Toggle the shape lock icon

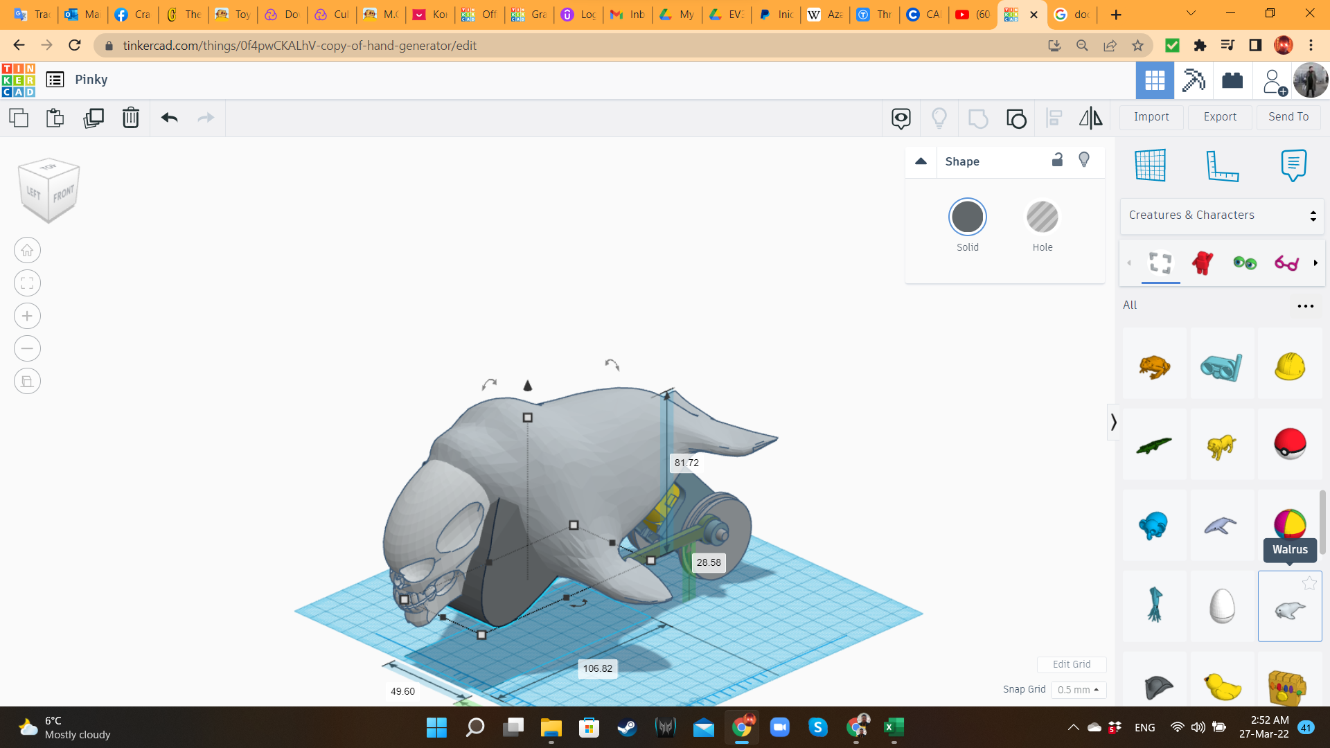pyautogui.click(x=1057, y=160)
